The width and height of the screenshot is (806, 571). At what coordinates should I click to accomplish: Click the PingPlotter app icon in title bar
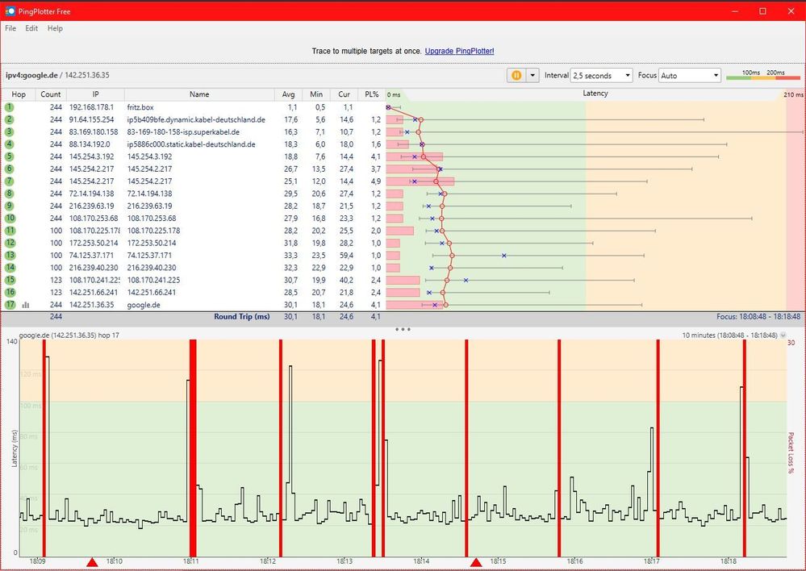pos(10,10)
